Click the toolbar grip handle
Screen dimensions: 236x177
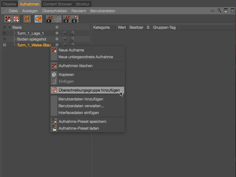[x=2, y=19]
